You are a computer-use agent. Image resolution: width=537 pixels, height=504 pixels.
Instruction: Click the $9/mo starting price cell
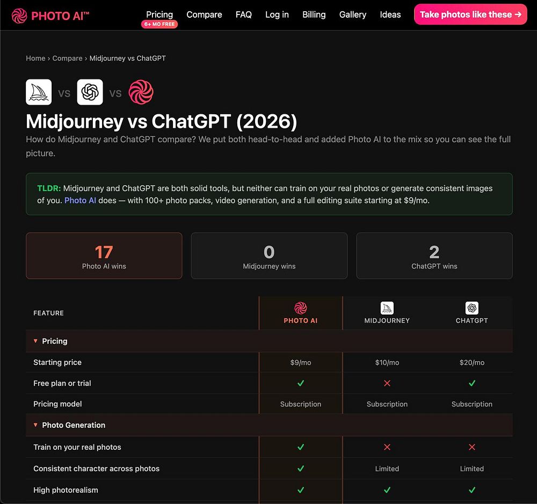click(301, 362)
